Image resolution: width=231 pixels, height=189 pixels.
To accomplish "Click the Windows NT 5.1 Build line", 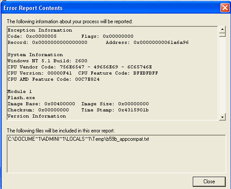I will [x=47, y=61].
